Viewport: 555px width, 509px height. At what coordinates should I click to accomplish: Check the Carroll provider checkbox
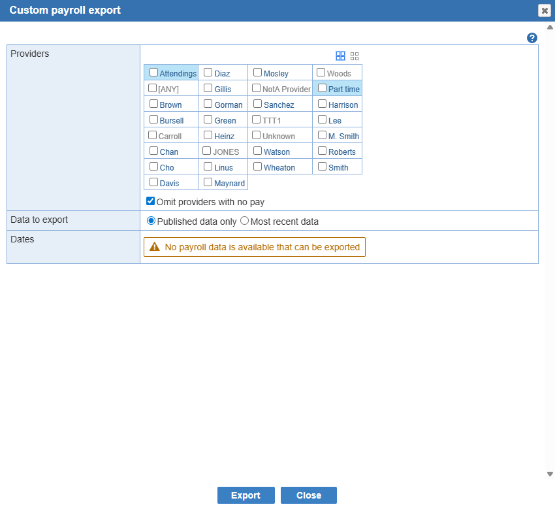click(x=152, y=135)
